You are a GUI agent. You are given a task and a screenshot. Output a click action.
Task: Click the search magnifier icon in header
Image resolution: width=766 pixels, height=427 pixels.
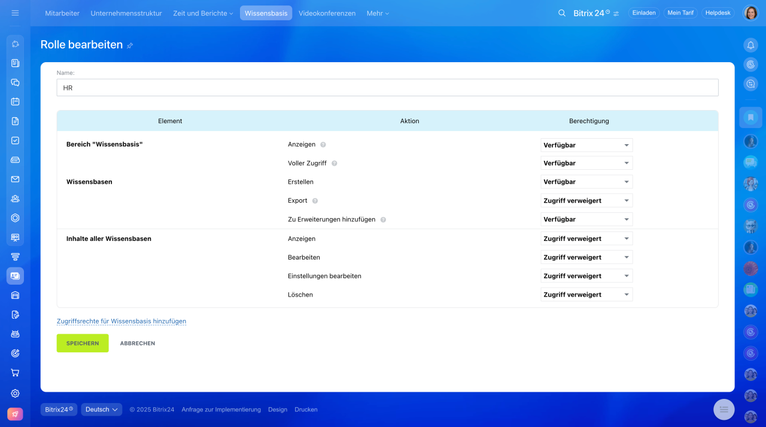pos(561,13)
